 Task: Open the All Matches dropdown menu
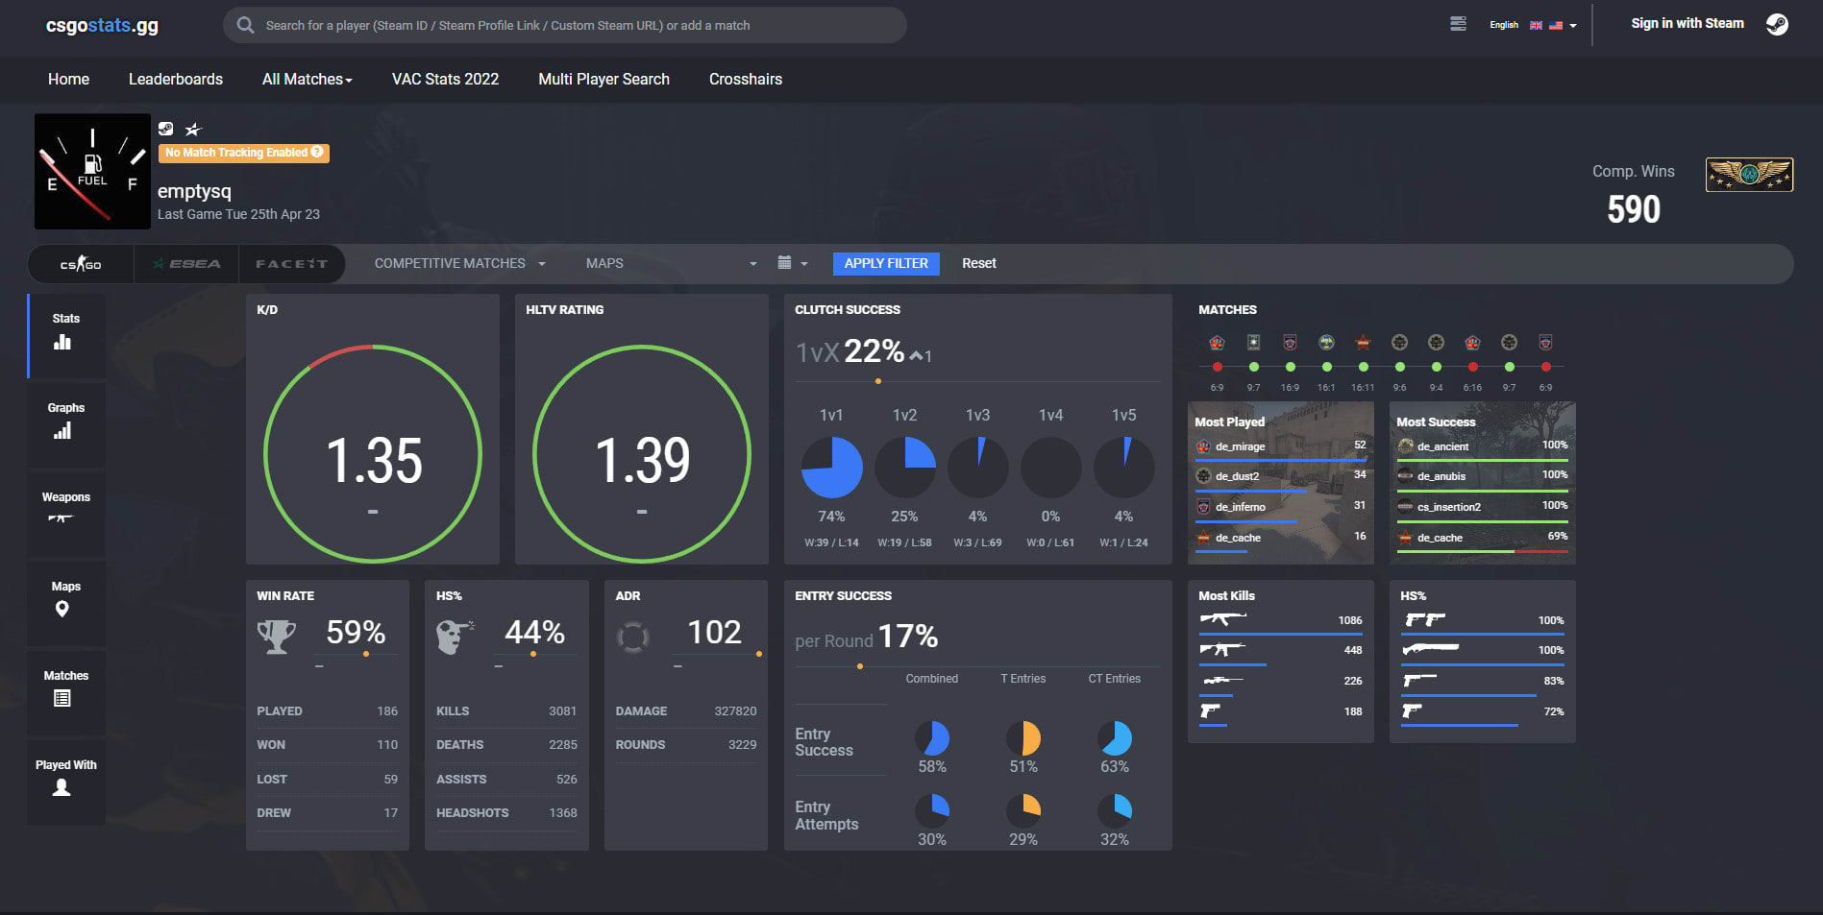click(x=307, y=79)
